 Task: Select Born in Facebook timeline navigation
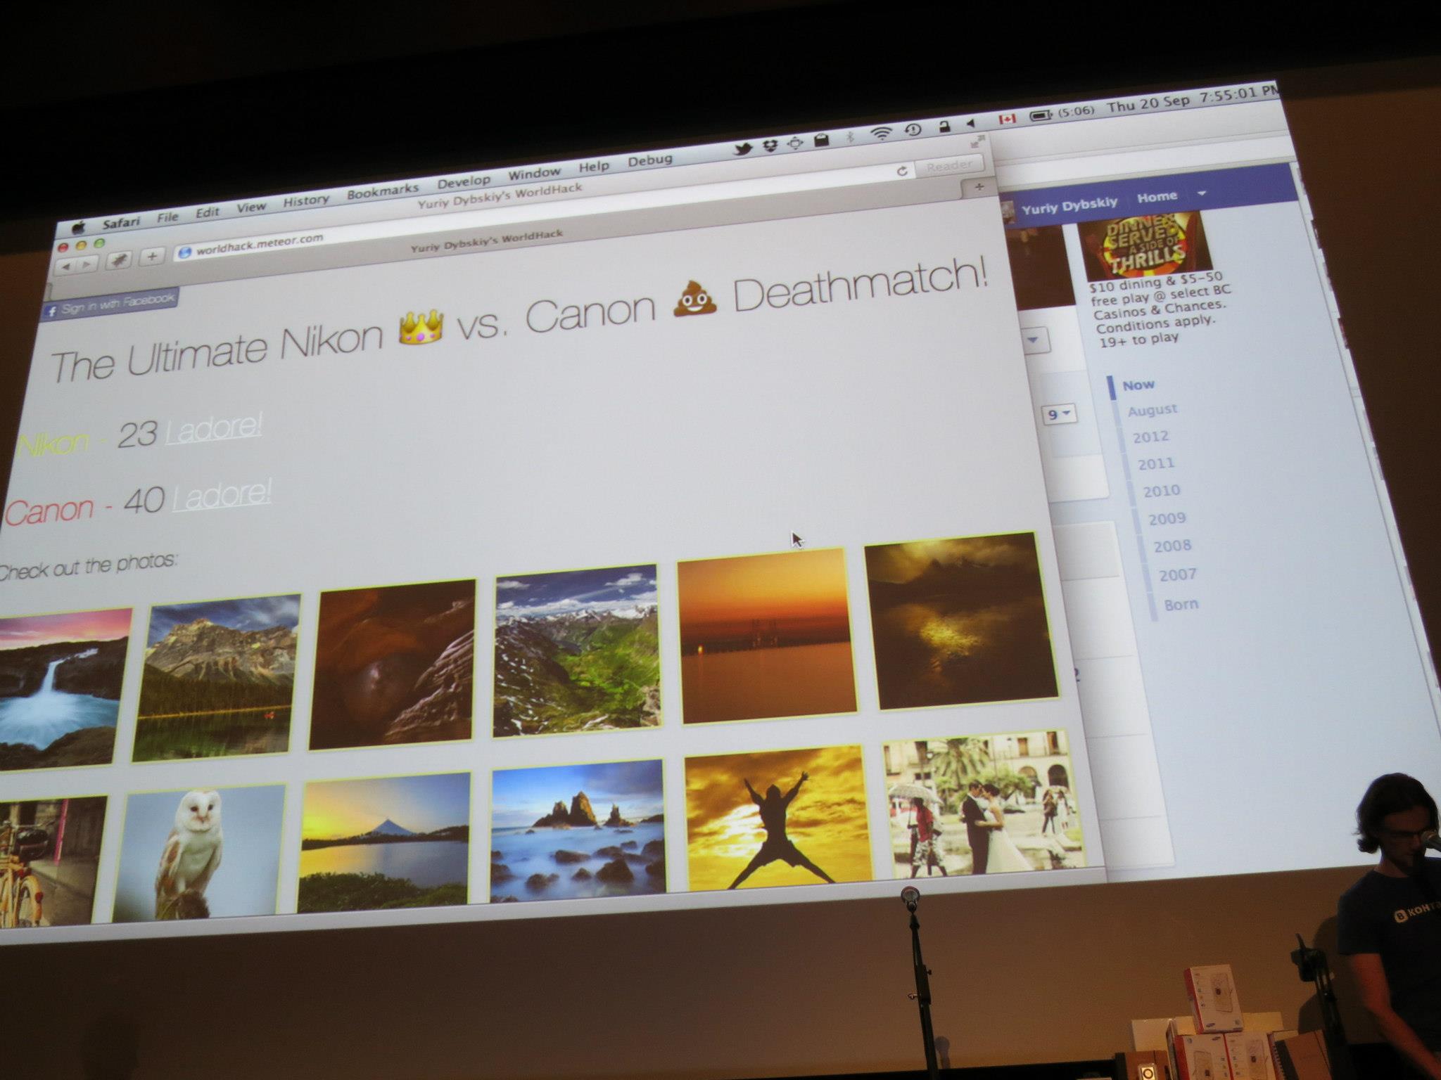pyautogui.click(x=1181, y=604)
